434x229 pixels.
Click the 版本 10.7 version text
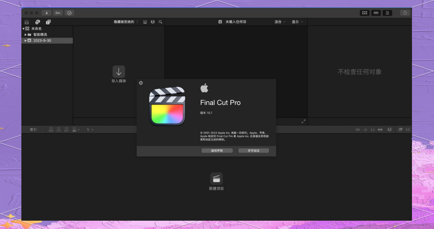(x=206, y=113)
